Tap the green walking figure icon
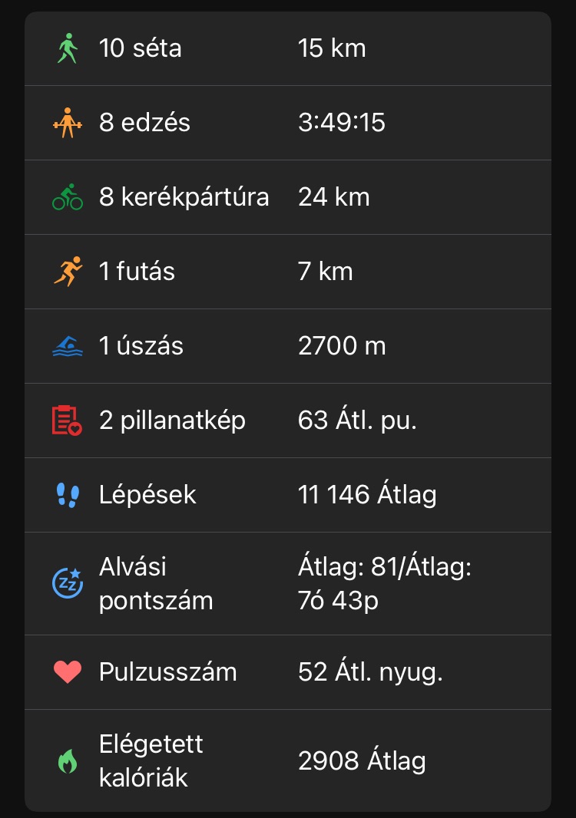576x818 pixels. pos(68,48)
